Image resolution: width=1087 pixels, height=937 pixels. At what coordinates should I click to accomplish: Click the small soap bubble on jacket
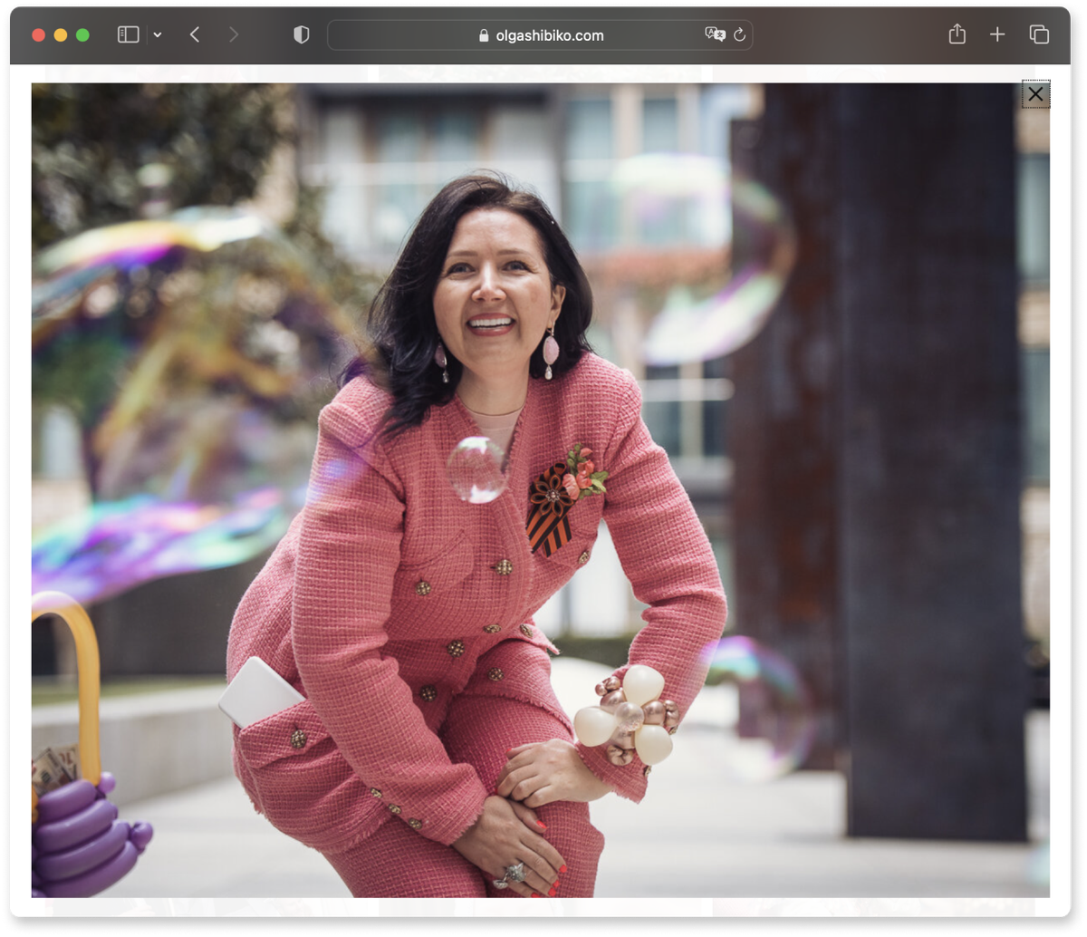[x=476, y=468]
